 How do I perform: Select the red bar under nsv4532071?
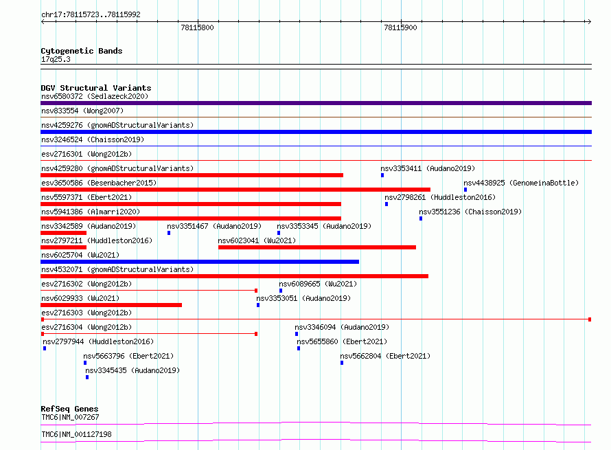(x=235, y=276)
